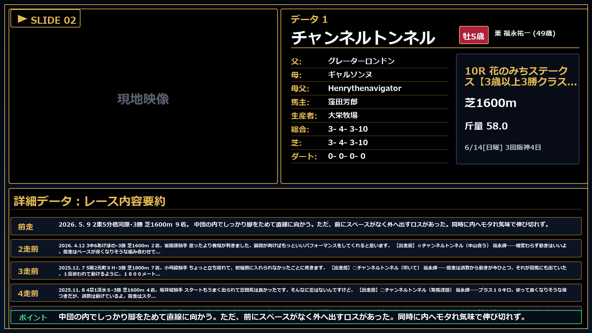The height and width of the screenshot is (333, 592).
Task: Click the date 6/14[日曜] 3回阪神4日
Action: click(x=503, y=147)
